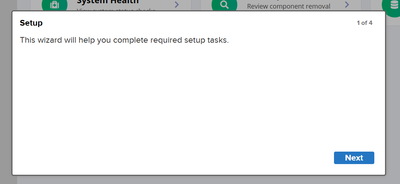Viewport: 400px width, 184px height.
Task: Click the View system status checks subtitle
Action: (116, 10)
